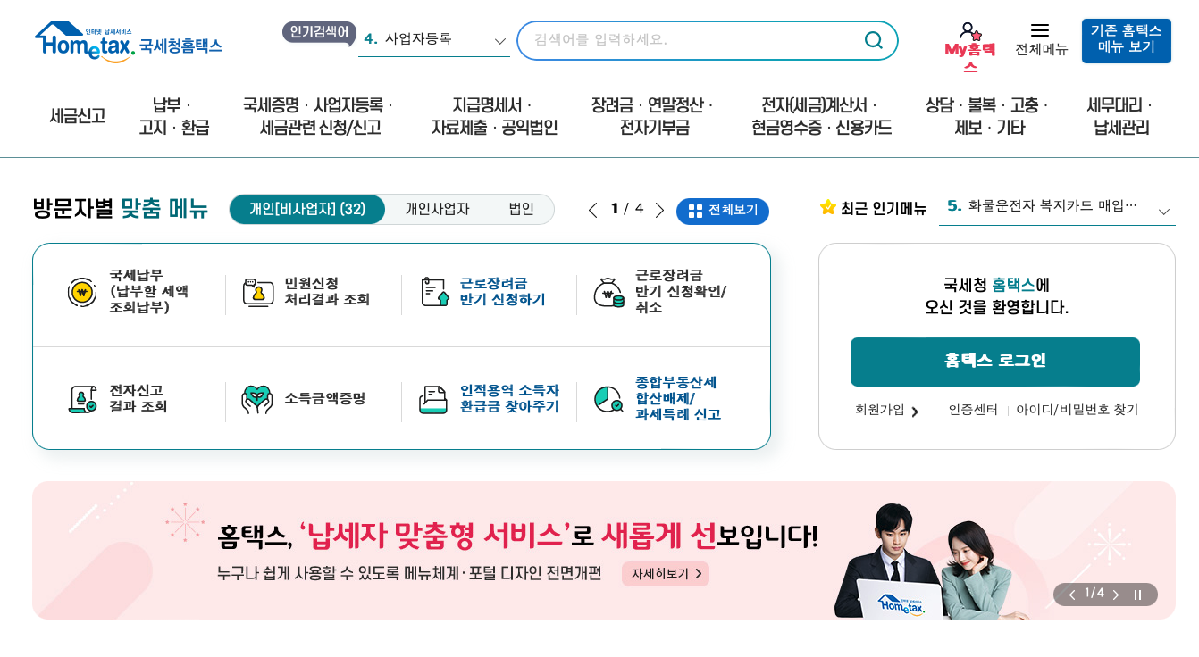Open 소득금액증명 heart-hands icon
This screenshot has height=657, width=1199.
tap(257, 400)
